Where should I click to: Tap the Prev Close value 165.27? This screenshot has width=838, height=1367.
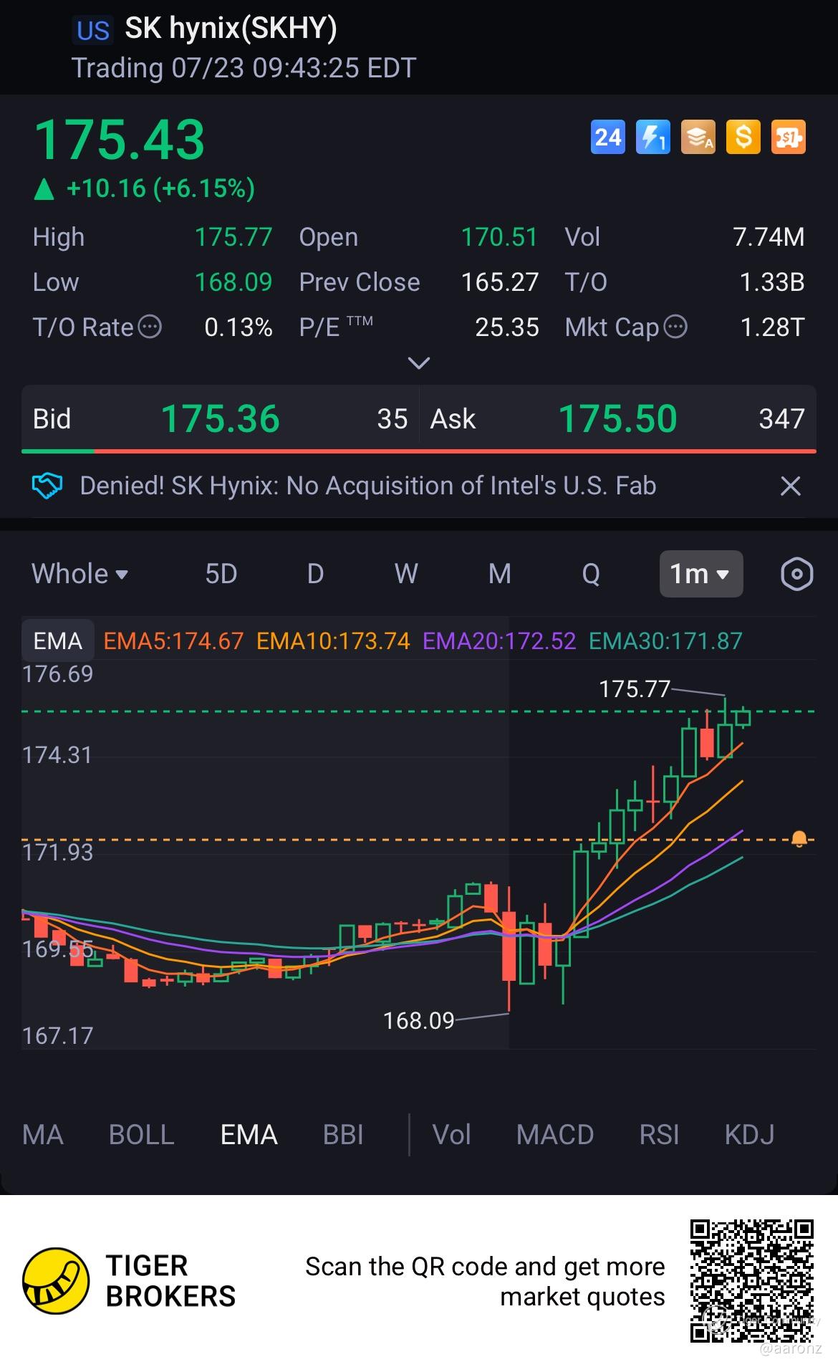click(500, 282)
